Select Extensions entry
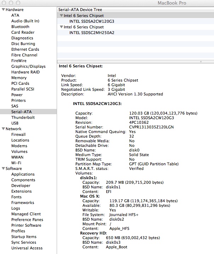 coord(21,191)
